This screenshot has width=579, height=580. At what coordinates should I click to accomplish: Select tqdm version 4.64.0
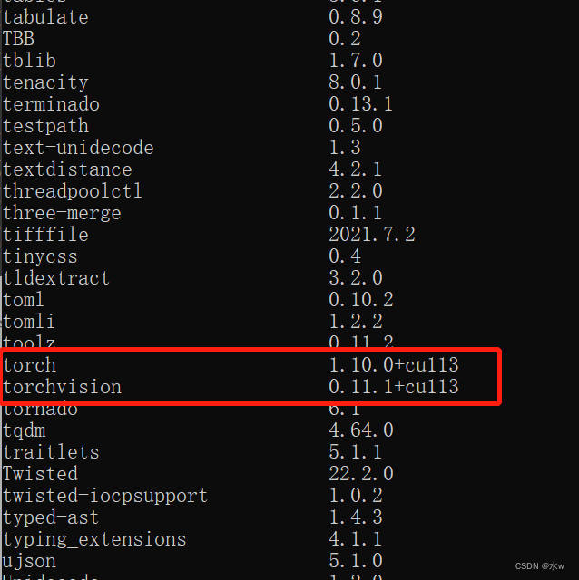pos(361,430)
